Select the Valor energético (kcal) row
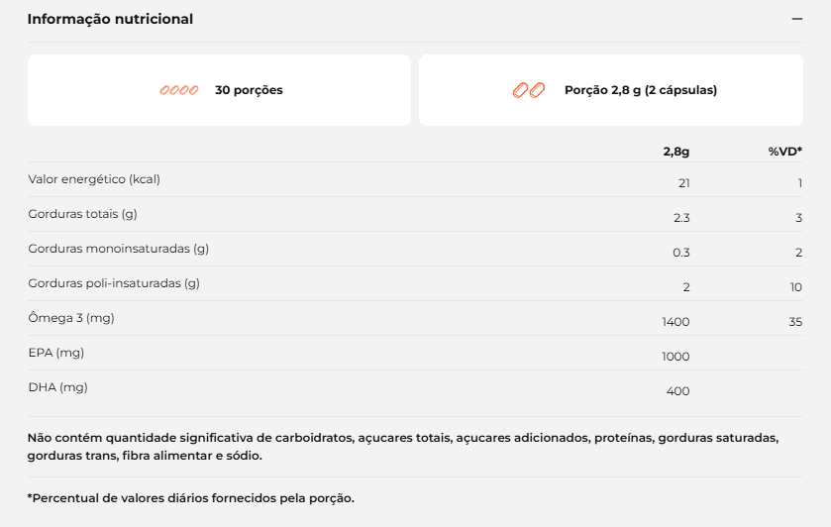Image resolution: width=831 pixels, height=527 pixels. pos(416,179)
